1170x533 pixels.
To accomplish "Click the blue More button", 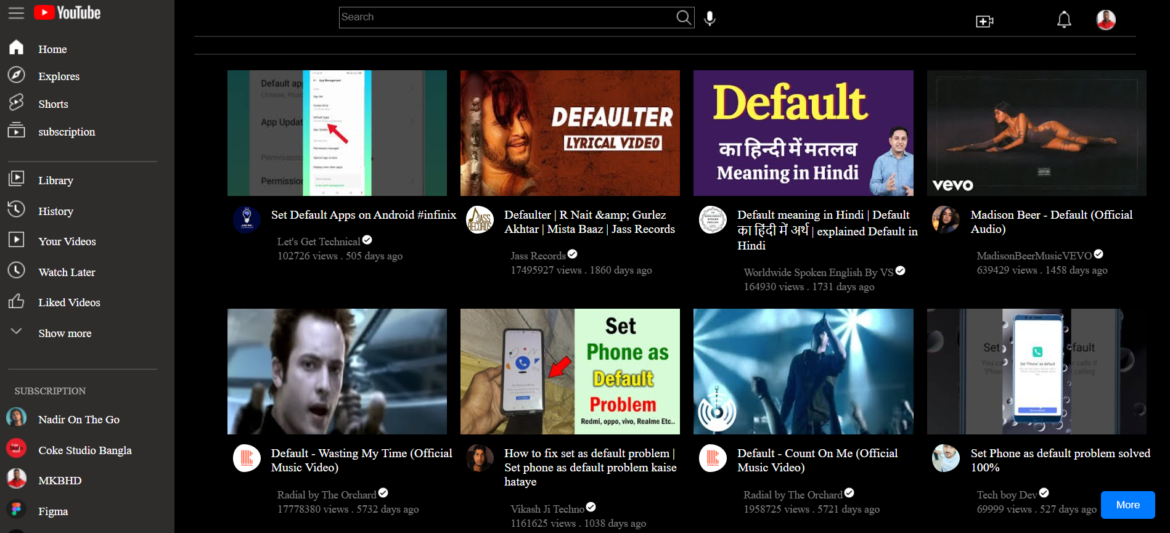I will tap(1127, 505).
